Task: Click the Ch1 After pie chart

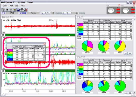Action: pos(120,46)
